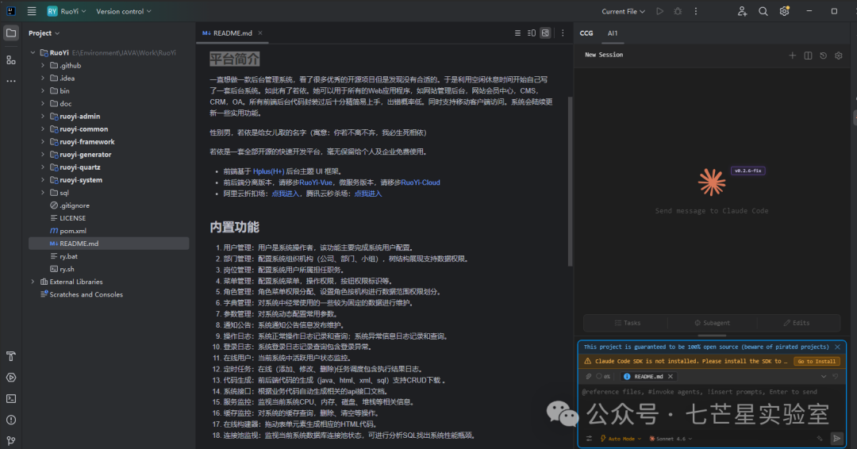Switch markdown view to Editor and Preview
Image resolution: width=857 pixels, height=449 pixels.
coord(531,33)
